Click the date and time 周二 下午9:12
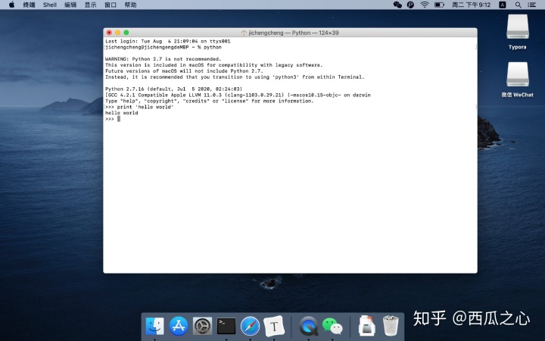Screen dimensions: 545x341 (x=471, y=5)
